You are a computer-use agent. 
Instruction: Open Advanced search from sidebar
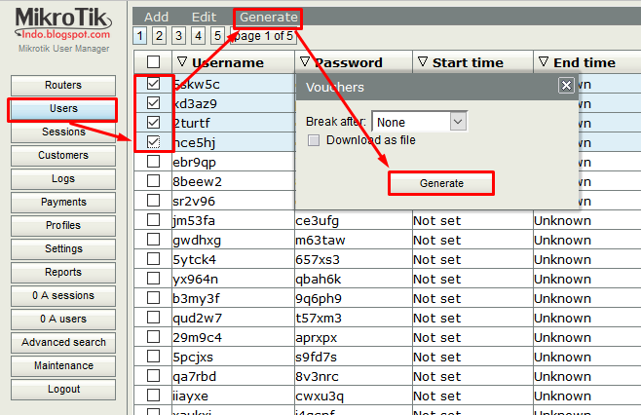pos(63,343)
